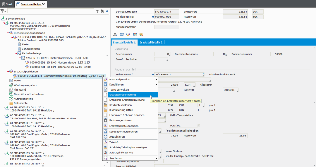The image size is (316, 167).
Task: Open the Beauftr. Techniker dropdown
Action: pyautogui.click(x=167, y=60)
